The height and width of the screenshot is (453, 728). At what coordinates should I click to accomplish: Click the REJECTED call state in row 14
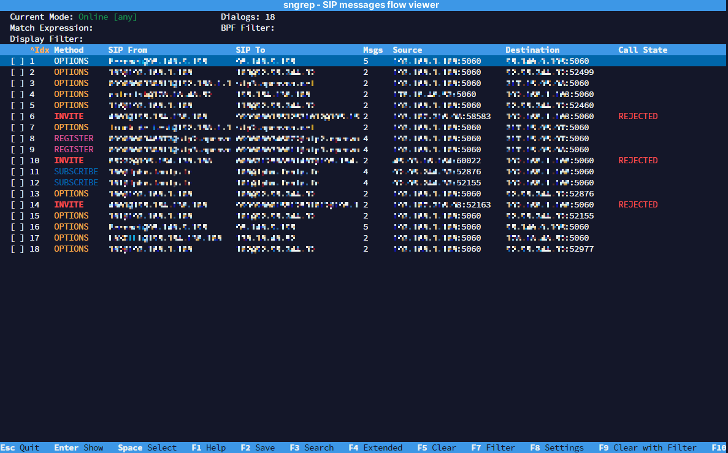[x=638, y=205]
